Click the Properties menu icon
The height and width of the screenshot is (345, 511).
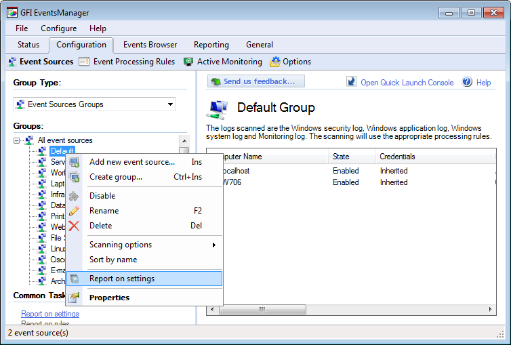(74, 298)
